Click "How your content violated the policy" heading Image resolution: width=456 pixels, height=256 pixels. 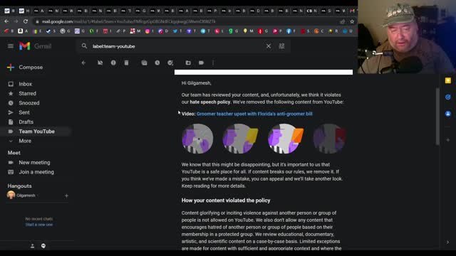pyautogui.click(x=226, y=201)
